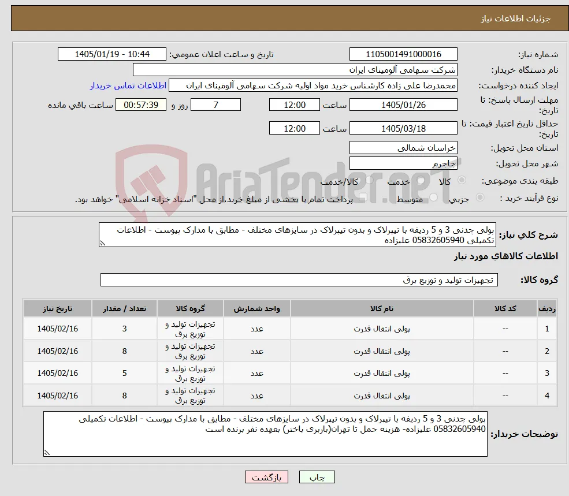Click quantity 5 in row 3
Viewport: 569px width, 496px height.
pos(124,373)
